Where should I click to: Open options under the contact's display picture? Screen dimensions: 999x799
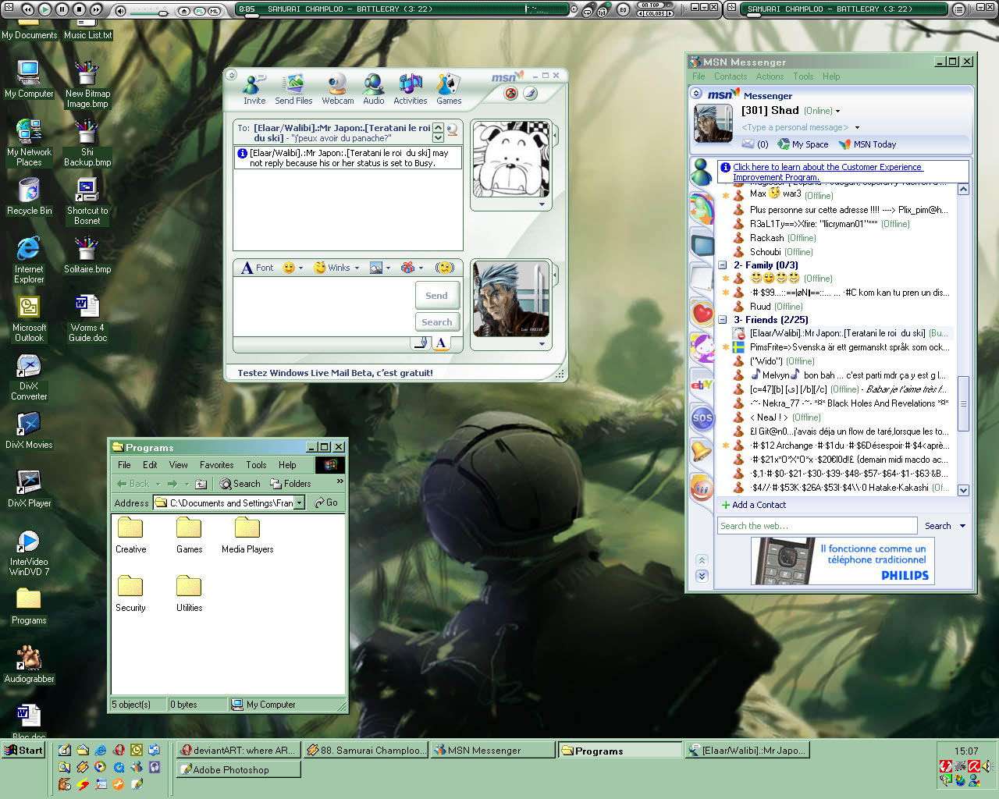point(542,204)
